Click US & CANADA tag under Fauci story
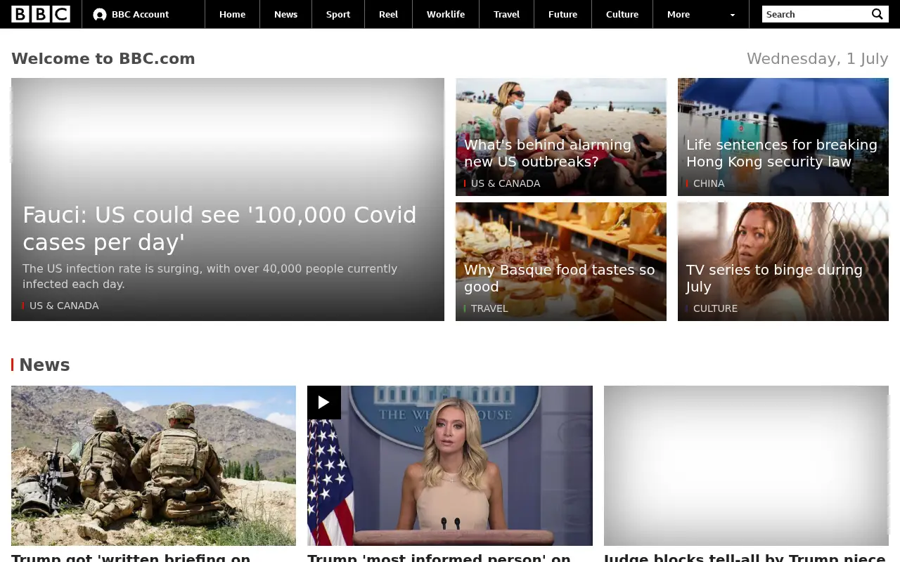This screenshot has width=900, height=562. [64, 306]
